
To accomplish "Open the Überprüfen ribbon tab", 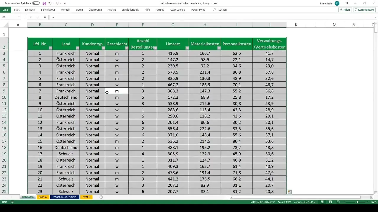I will click(x=95, y=10).
